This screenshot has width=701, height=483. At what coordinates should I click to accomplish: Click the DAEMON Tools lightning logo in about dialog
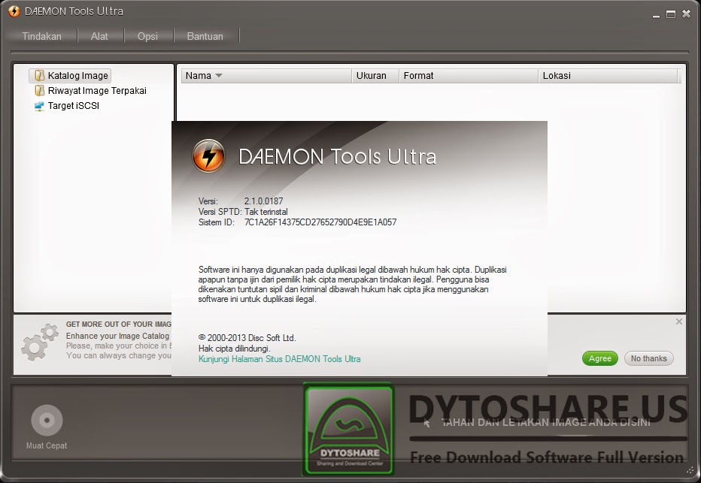click(208, 155)
